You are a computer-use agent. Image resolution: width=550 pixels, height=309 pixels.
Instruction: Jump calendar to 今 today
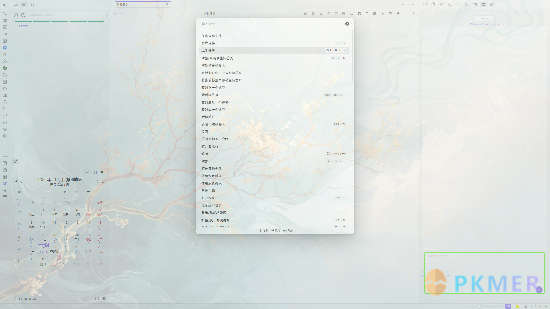pyautogui.click(x=89, y=173)
